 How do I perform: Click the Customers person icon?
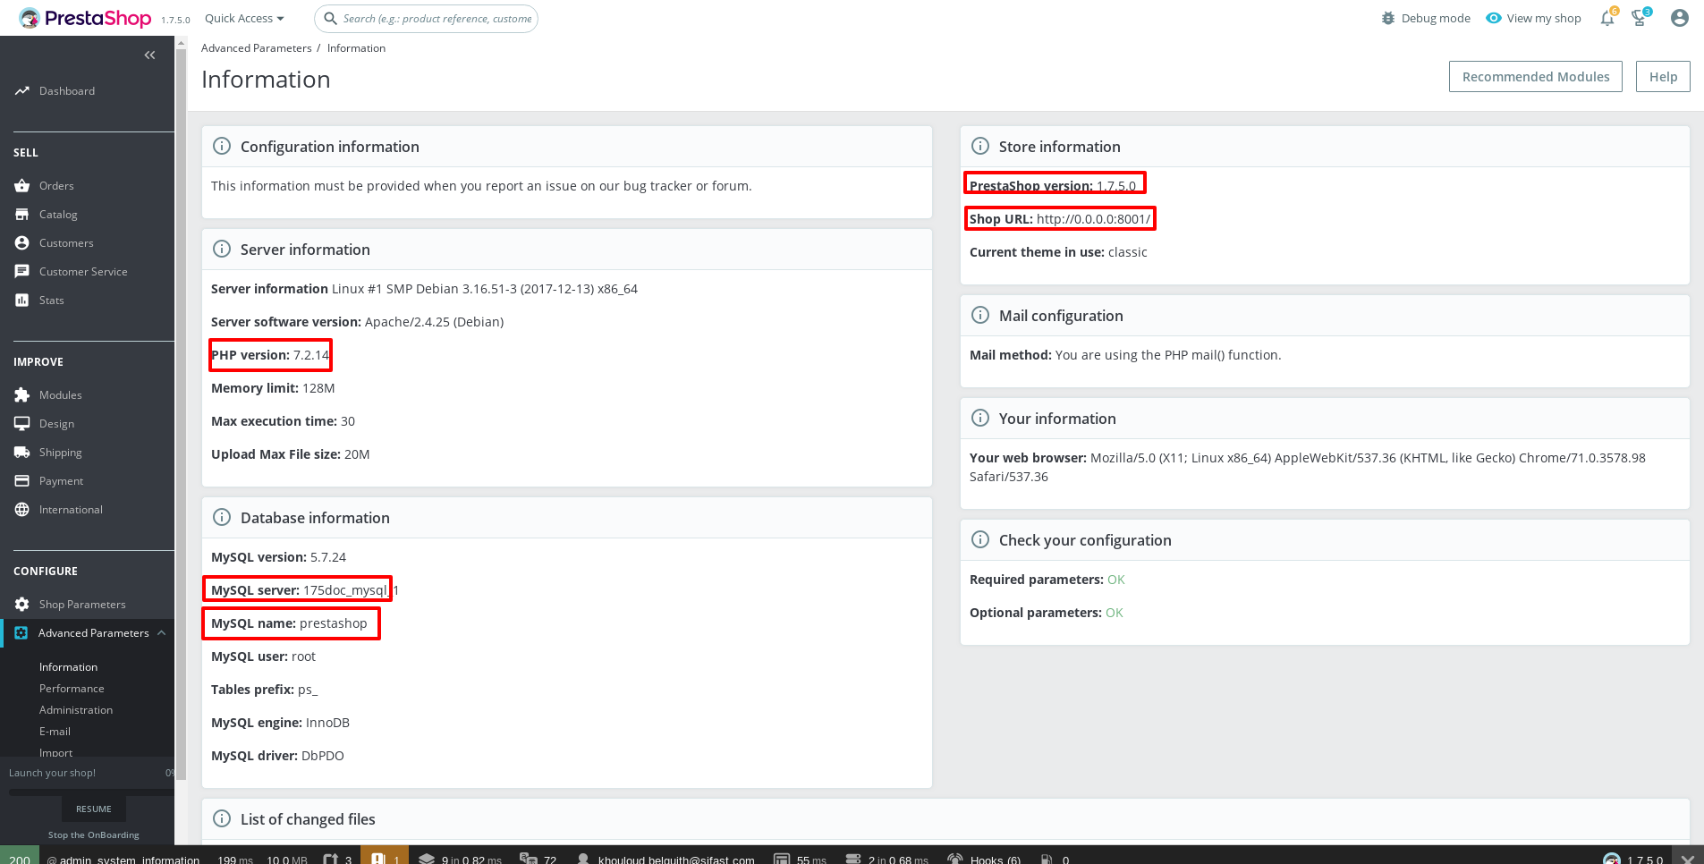point(22,243)
